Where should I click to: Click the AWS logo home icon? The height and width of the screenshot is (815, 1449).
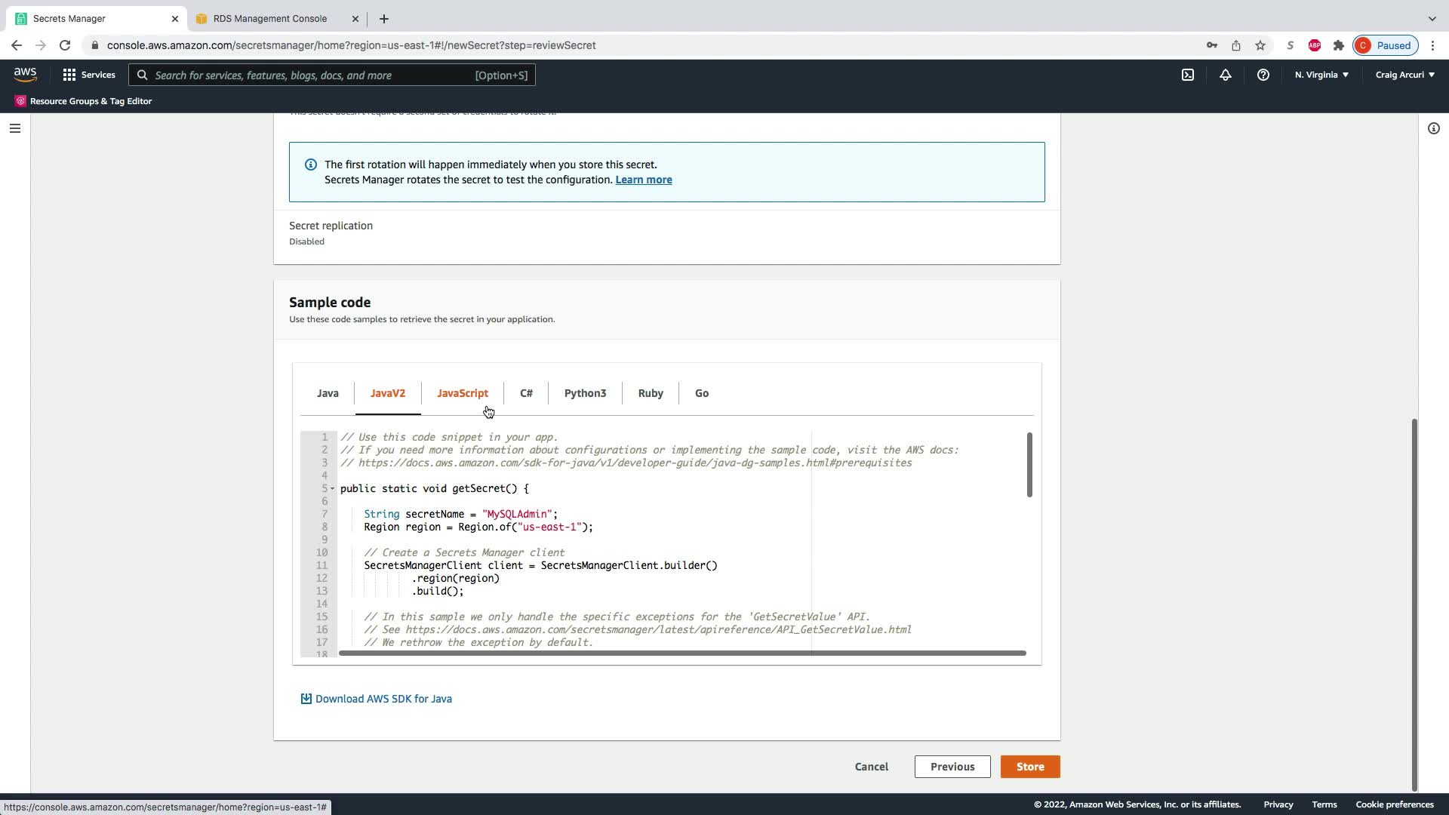point(25,74)
